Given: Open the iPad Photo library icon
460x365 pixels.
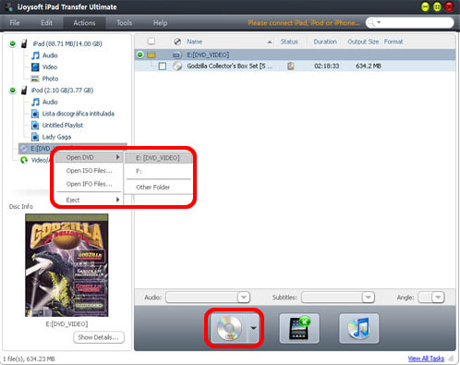Looking at the screenshot, I should [35, 79].
